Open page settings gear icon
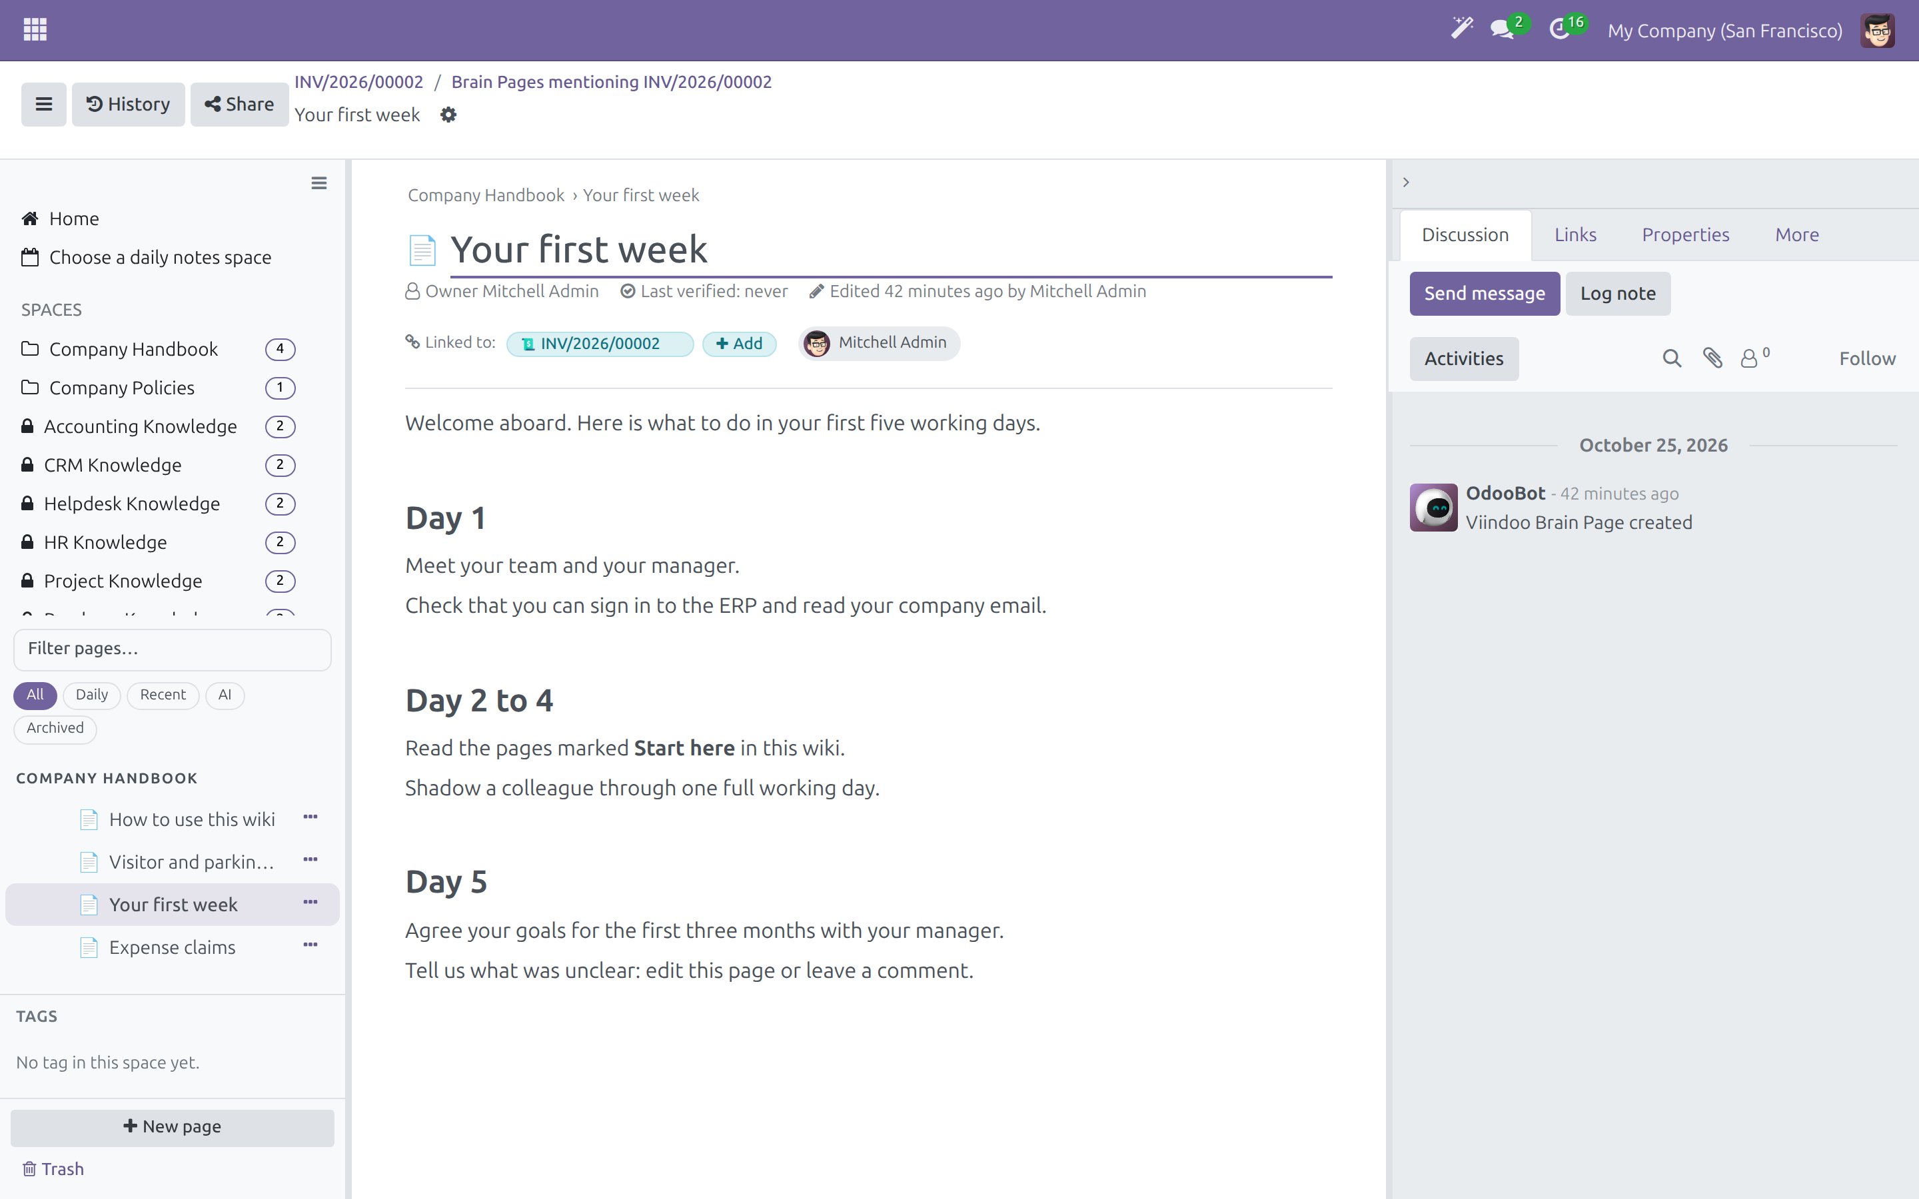The height and width of the screenshot is (1199, 1919). click(x=449, y=115)
